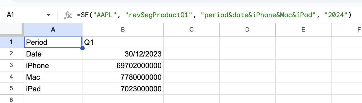Click the select-all corner box
This screenshot has width=362, height=103.
[12, 30]
